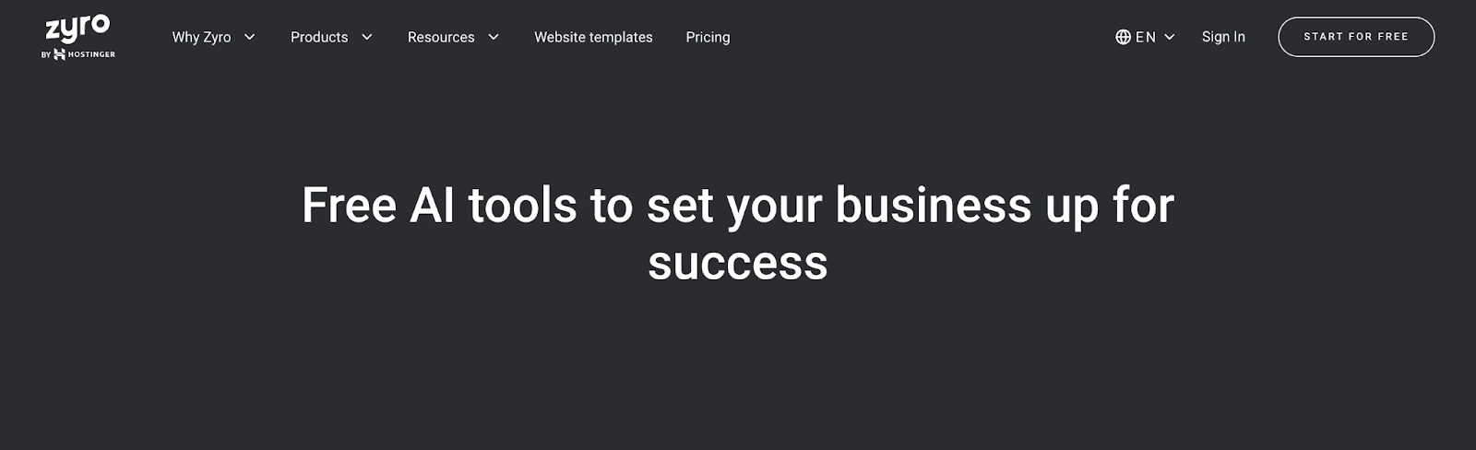Click the Hostinger H logo icon

[60, 54]
